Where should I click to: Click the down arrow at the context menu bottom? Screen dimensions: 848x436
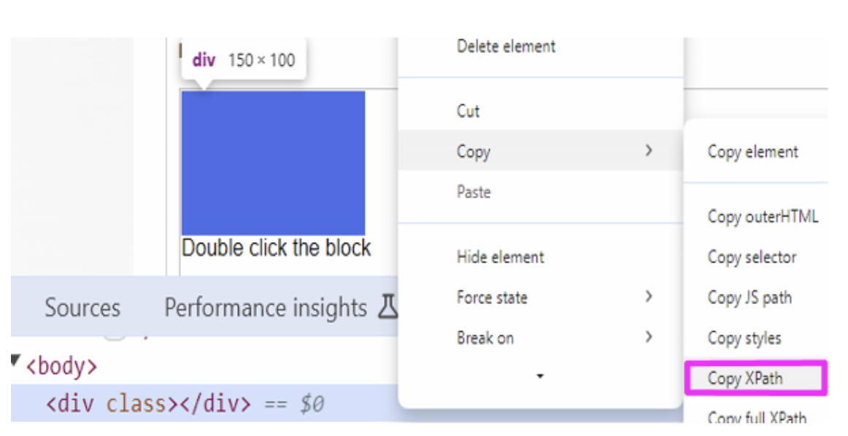[540, 376]
